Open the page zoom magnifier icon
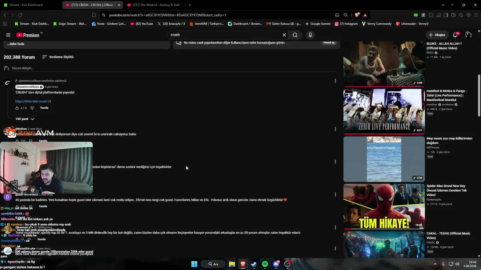This screenshot has height=270, width=481. [x=346, y=15]
